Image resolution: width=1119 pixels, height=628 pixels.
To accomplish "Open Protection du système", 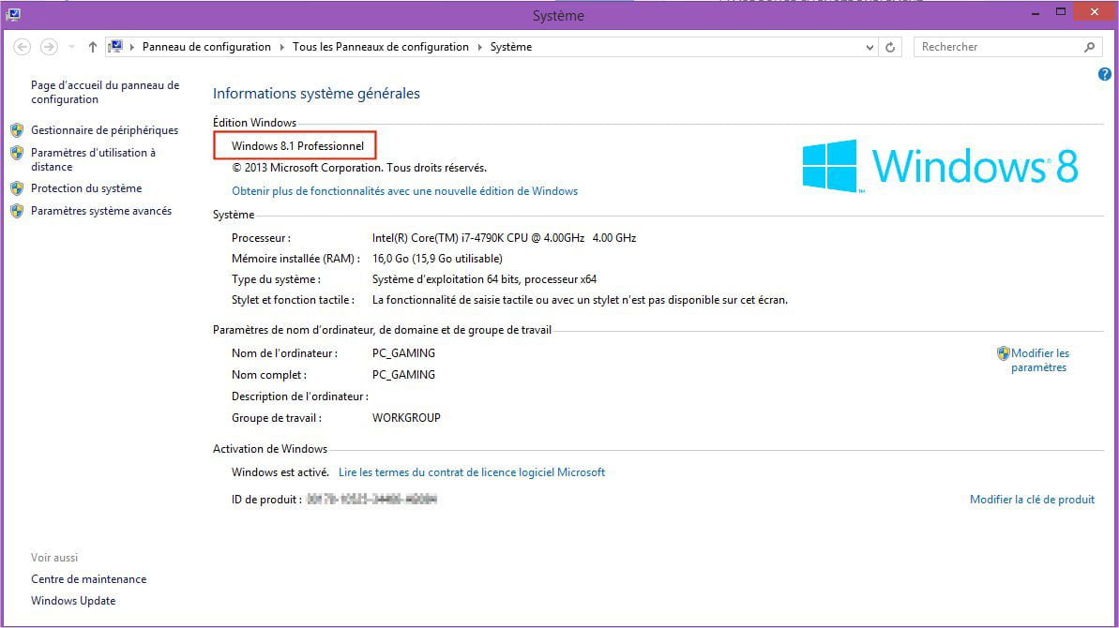I will click(86, 188).
